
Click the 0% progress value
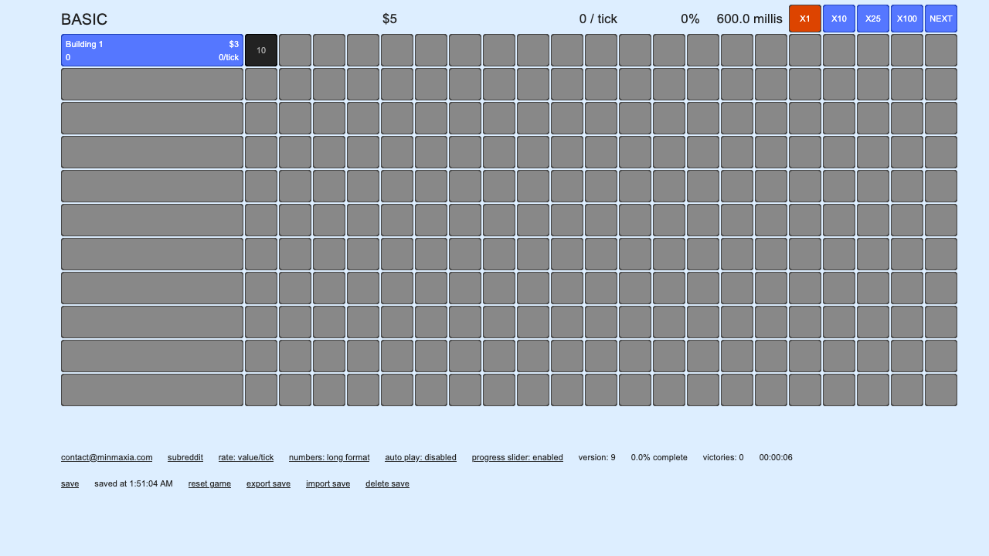[x=690, y=19]
